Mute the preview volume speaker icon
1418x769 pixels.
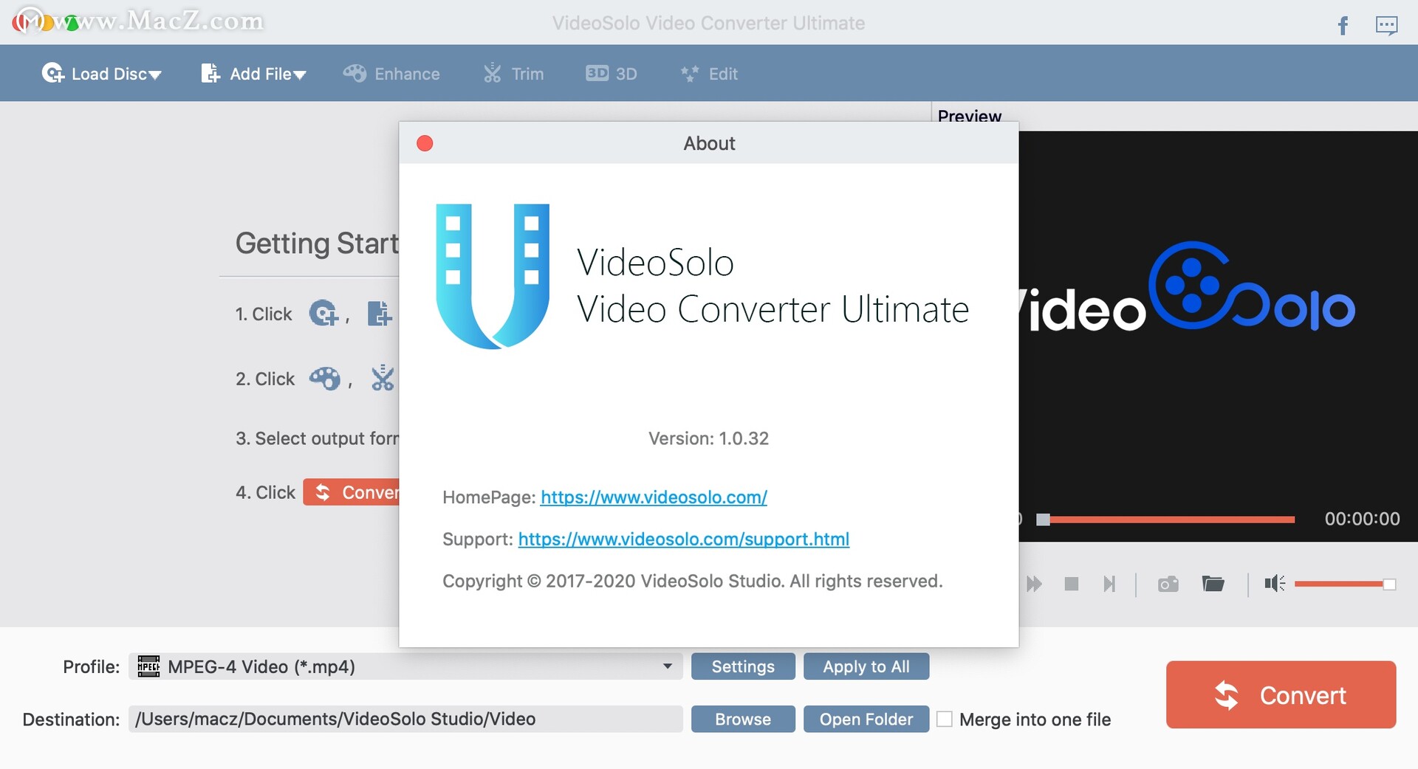1275,584
